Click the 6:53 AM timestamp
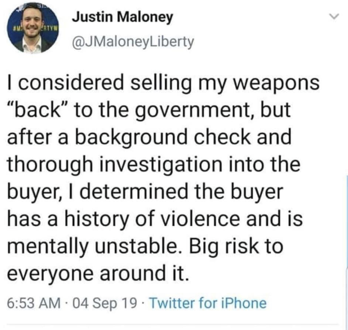 (34, 303)
